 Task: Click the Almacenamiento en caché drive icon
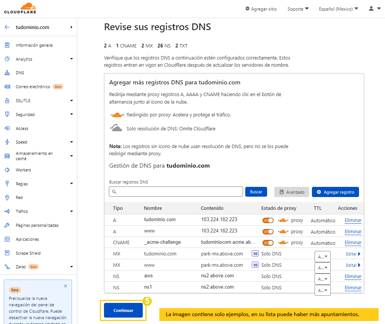coord(8,156)
